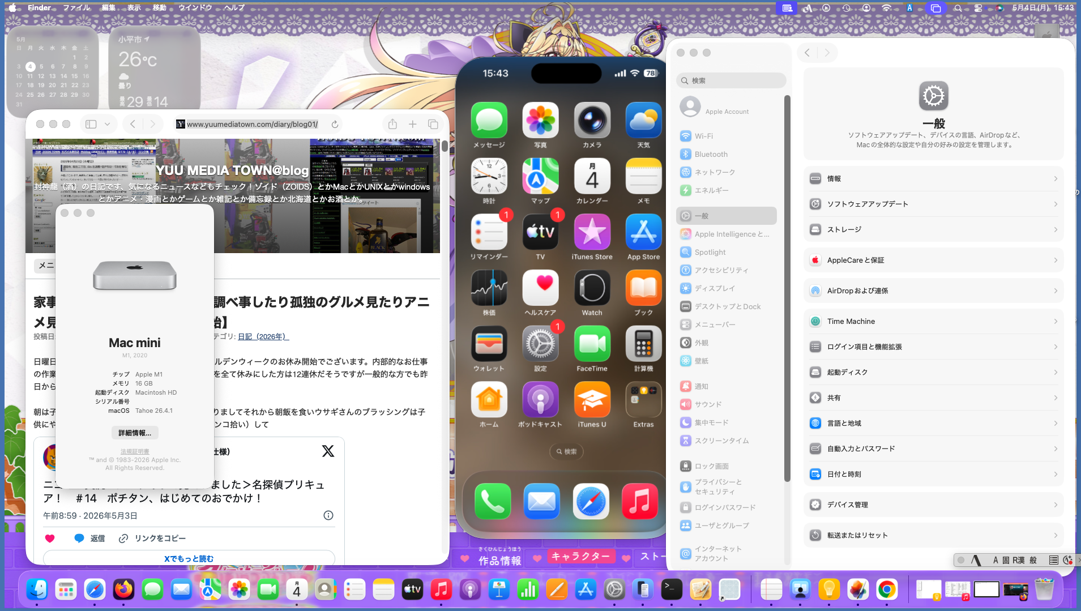Select Wi-Fi in System Settings sidebar
1081x611 pixels.
726,136
